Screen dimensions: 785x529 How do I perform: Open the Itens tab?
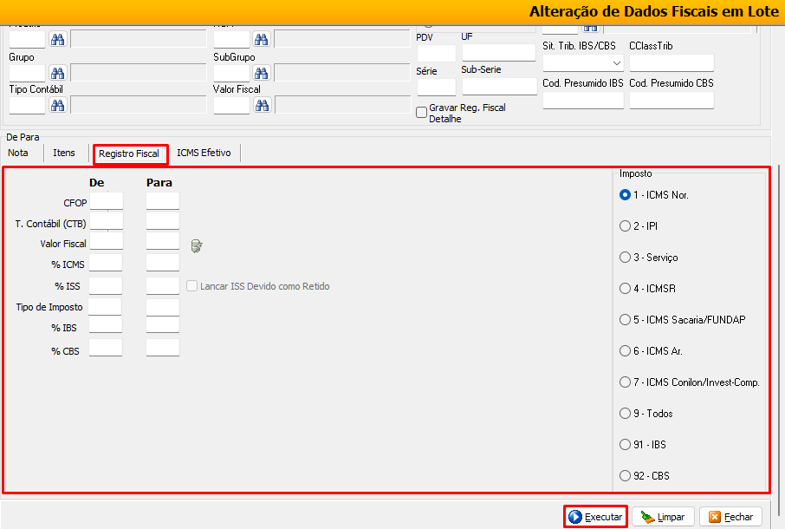tap(64, 153)
